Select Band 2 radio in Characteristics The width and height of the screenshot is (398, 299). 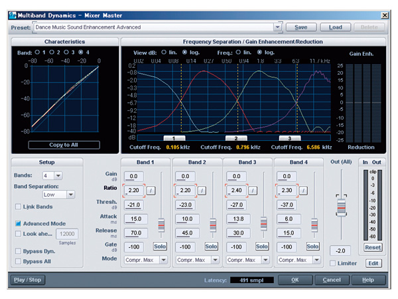[52, 52]
